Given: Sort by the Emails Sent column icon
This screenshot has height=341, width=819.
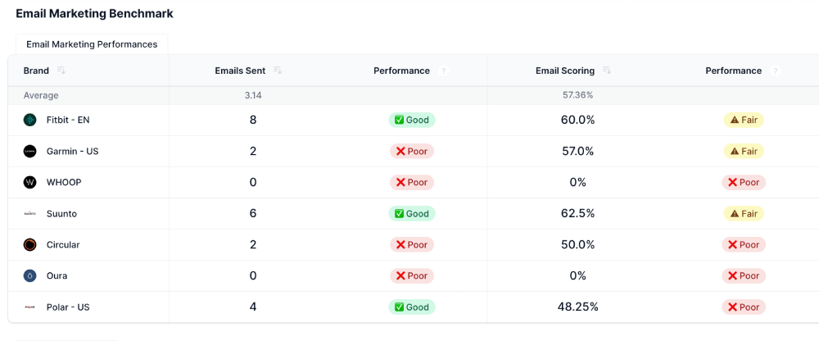Looking at the screenshot, I should [x=278, y=70].
